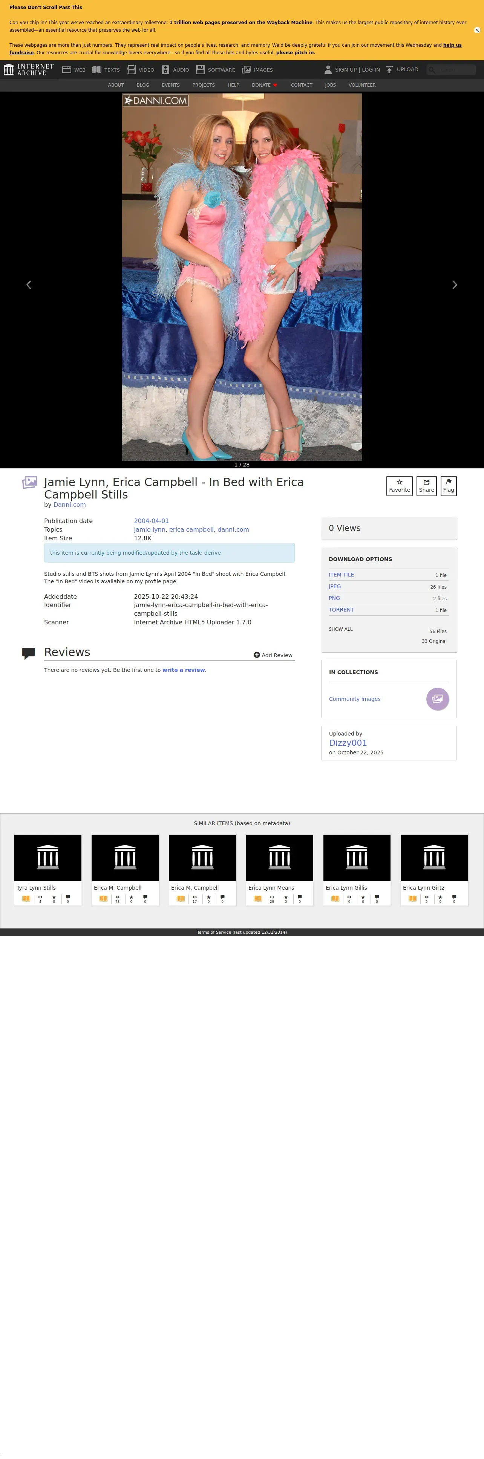Open the Web section icon
The width and height of the screenshot is (484, 1459).
pyautogui.click(x=67, y=70)
